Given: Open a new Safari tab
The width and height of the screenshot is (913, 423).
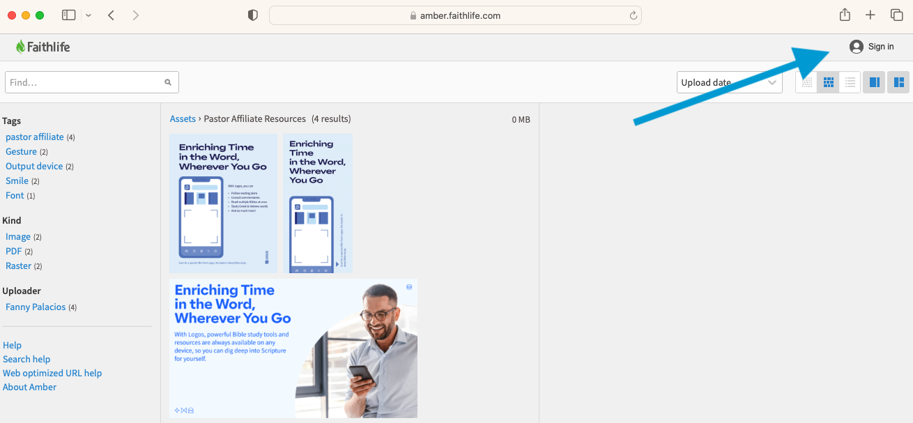Looking at the screenshot, I should click(870, 15).
